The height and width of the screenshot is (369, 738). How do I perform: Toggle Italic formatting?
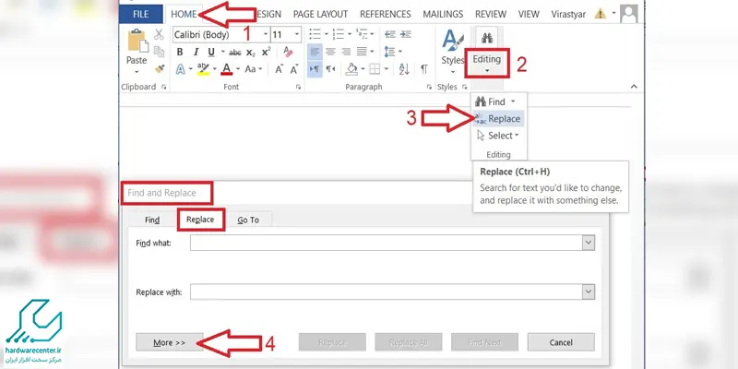coord(196,52)
